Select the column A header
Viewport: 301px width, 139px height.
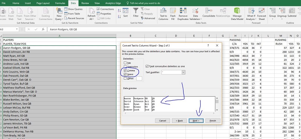click(59, 36)
